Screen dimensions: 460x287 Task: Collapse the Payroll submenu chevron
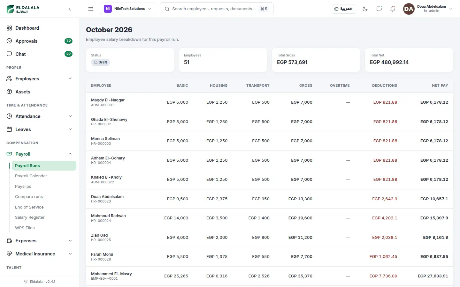click(70, 154)
